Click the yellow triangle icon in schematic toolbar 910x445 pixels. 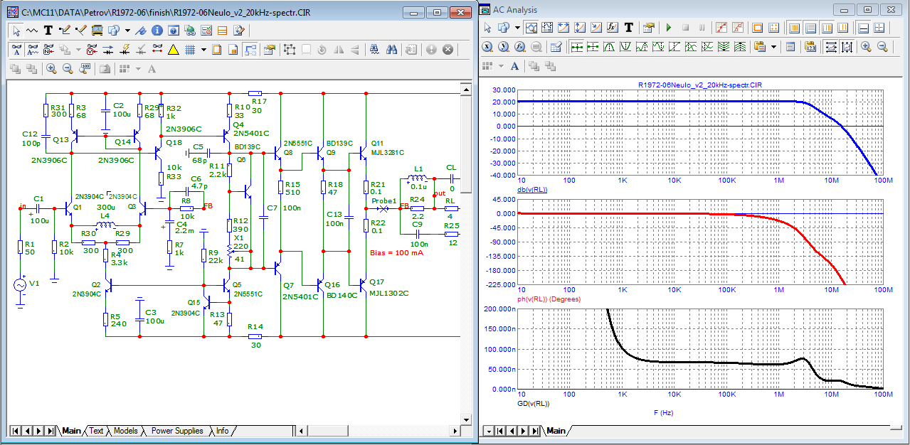tap(173, 50)
